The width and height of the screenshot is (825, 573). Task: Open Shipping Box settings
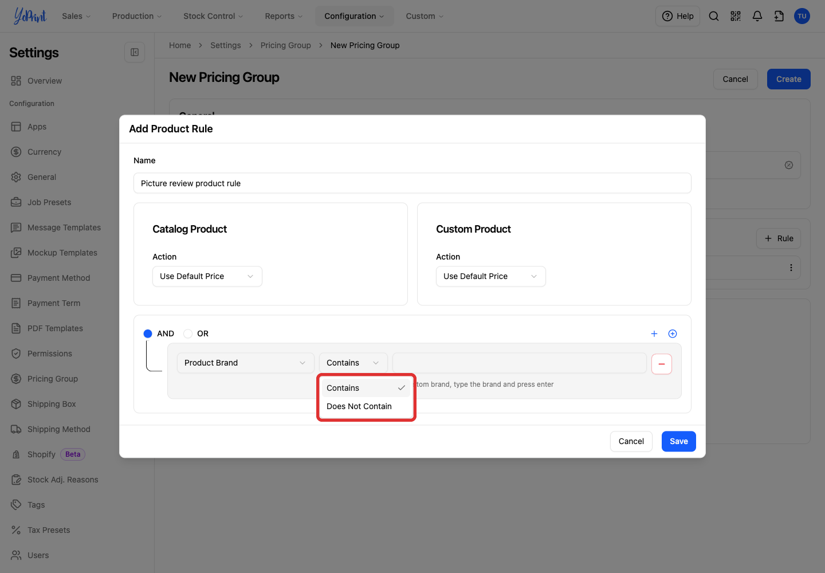click(x=52, y=404)
